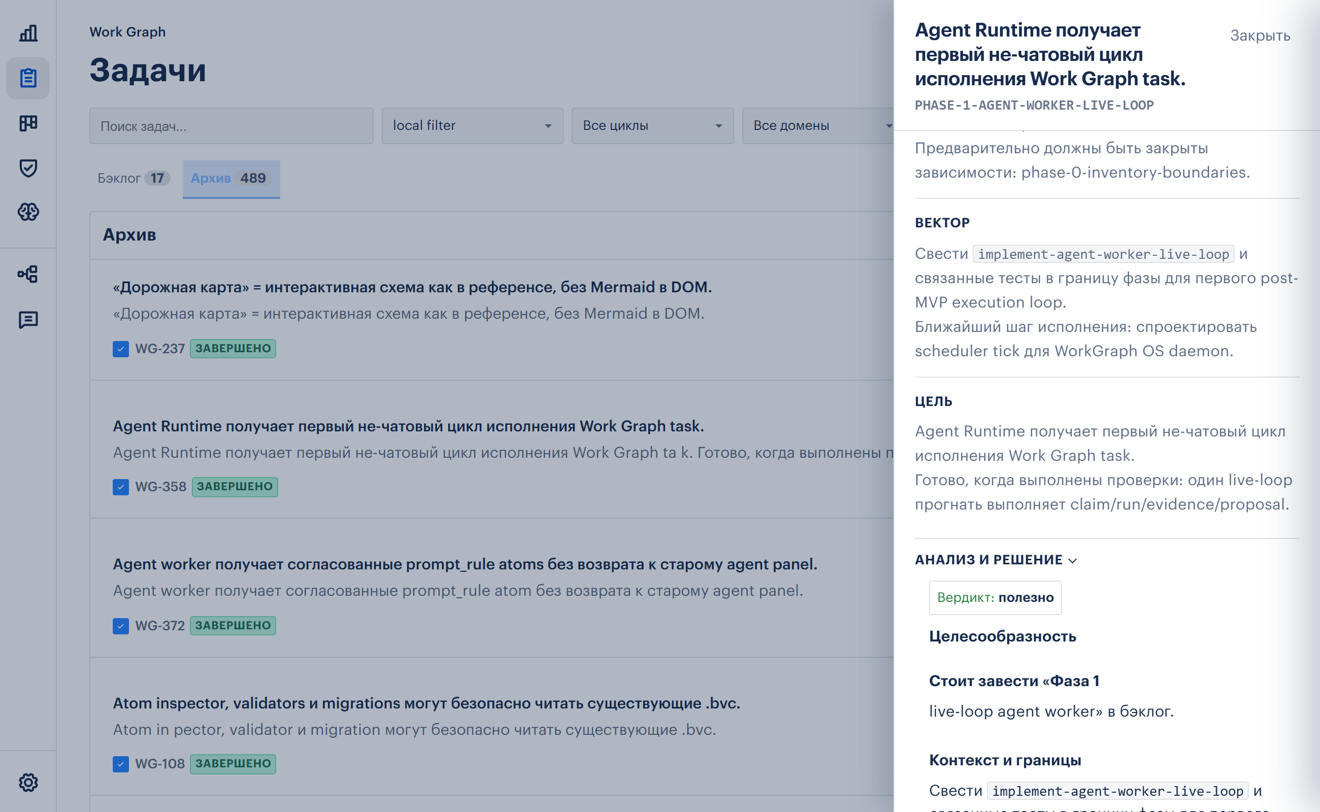The width and height of the screenshot is (1320, 812).
Task: Open the settings gear icon
Action: pyautogui.click(x=28, y=783)
